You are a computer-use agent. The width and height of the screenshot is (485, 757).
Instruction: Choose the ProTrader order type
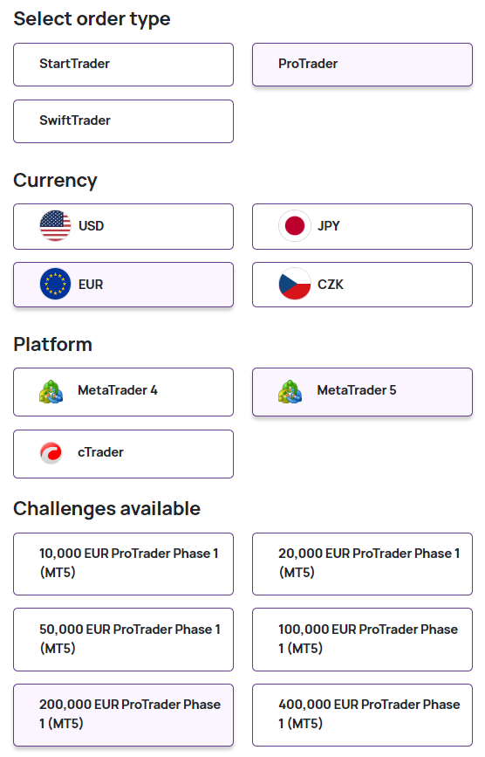[362, 65]
